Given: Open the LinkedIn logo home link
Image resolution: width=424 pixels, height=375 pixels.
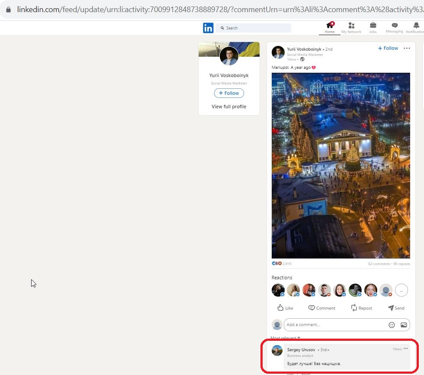Looking at the screenshot, I should [x=208, y=28].
